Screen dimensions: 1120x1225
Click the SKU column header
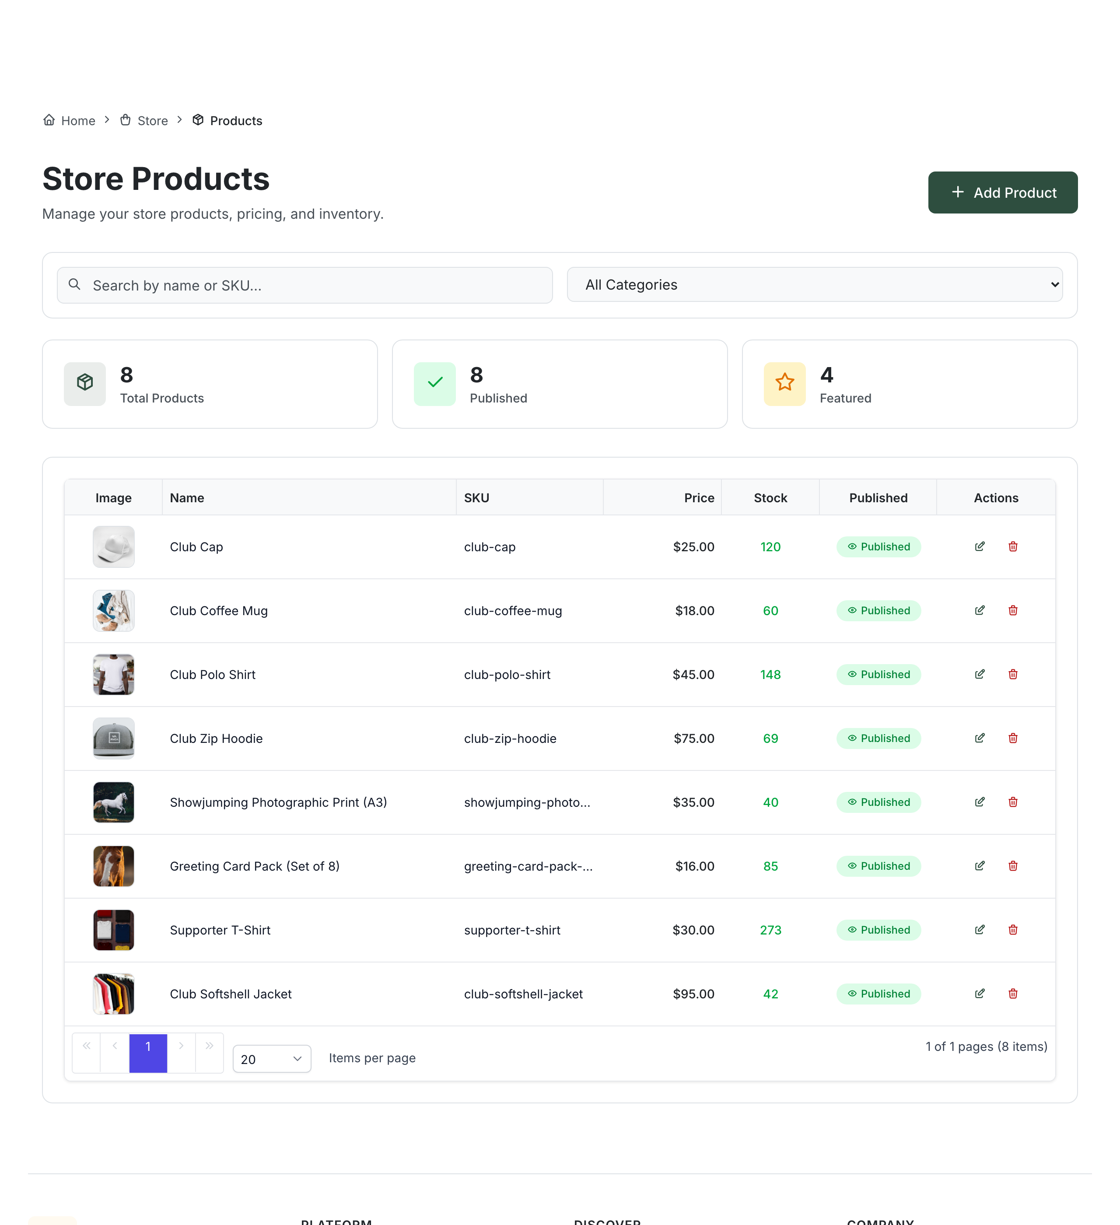tap(529, 497)
